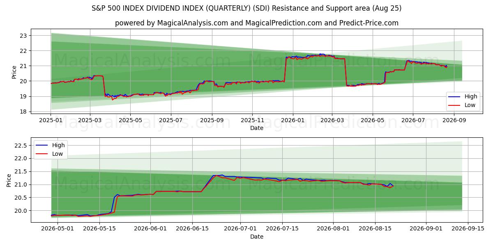
Task: Click the '2026-09-15' tick label on lower x-axis
Action: click(468, 229)
